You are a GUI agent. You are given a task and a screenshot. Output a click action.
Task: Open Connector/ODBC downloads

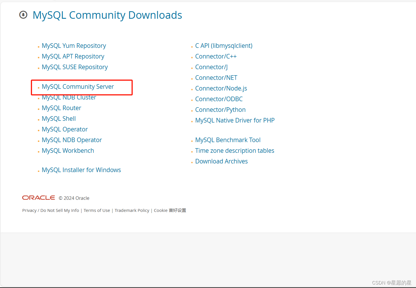(x=219, y=99)
